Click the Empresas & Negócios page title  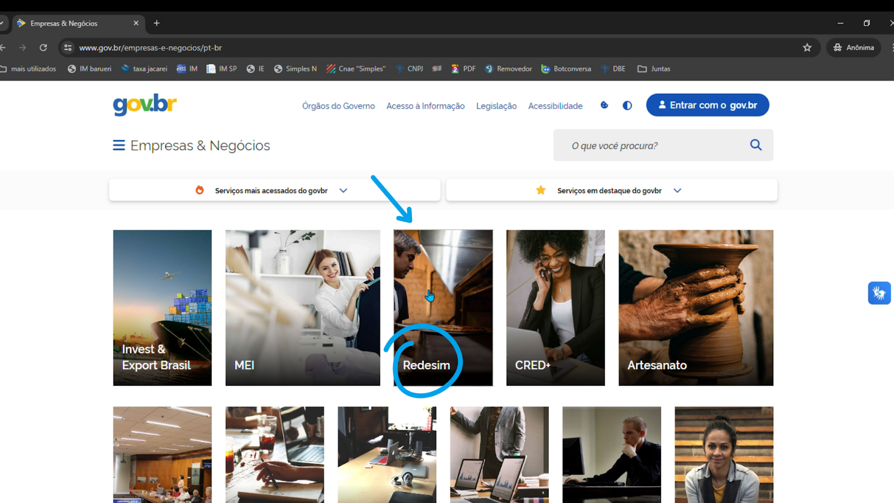[200, 145]
